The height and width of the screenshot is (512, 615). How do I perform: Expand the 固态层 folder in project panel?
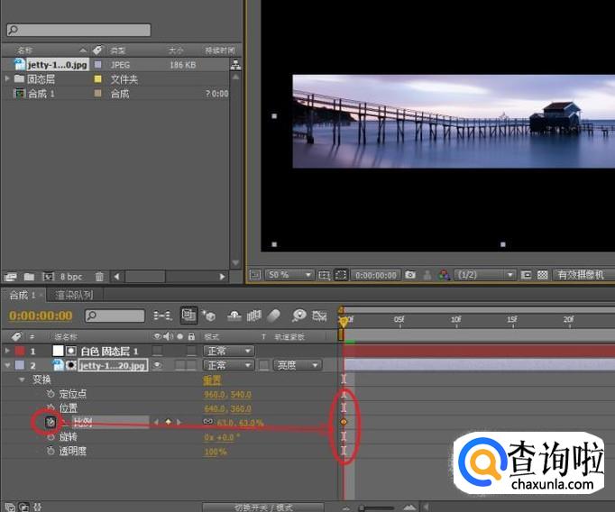click(7, 79)
